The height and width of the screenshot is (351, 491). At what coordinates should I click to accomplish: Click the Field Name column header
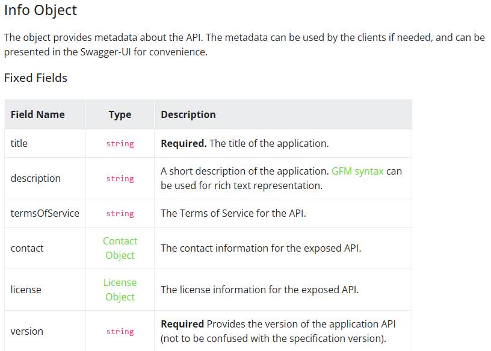tap(37, 114)
